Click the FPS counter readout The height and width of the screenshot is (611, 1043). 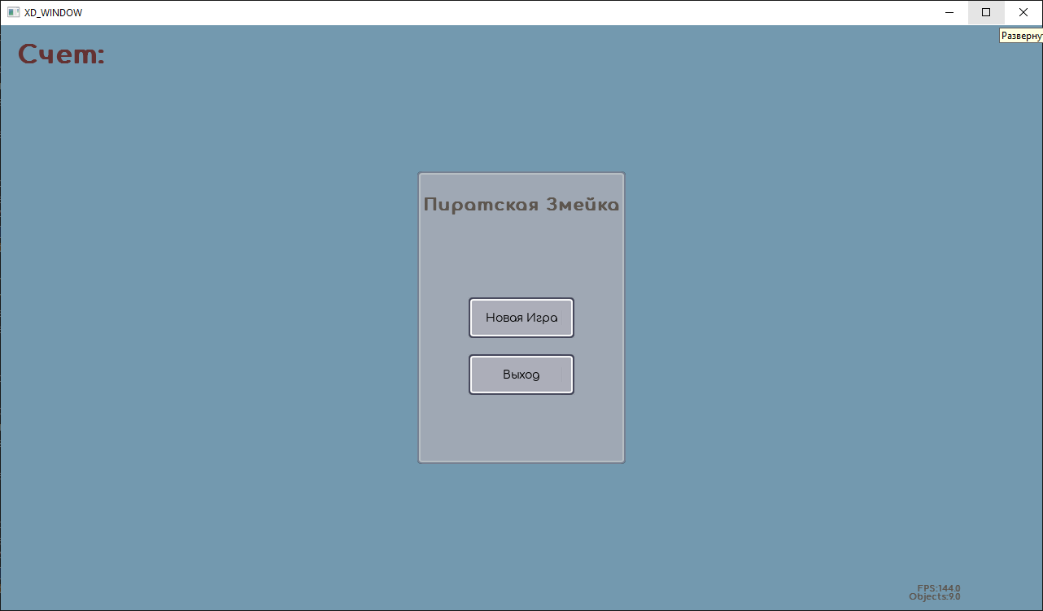[x=939, y=588]
